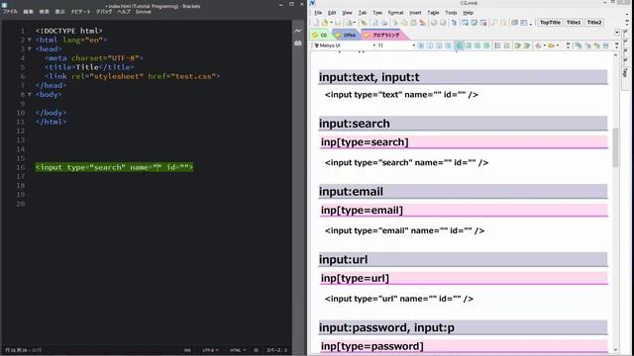Click Paste clipboard icon in CG.mmk toolbar

point(413,23)
